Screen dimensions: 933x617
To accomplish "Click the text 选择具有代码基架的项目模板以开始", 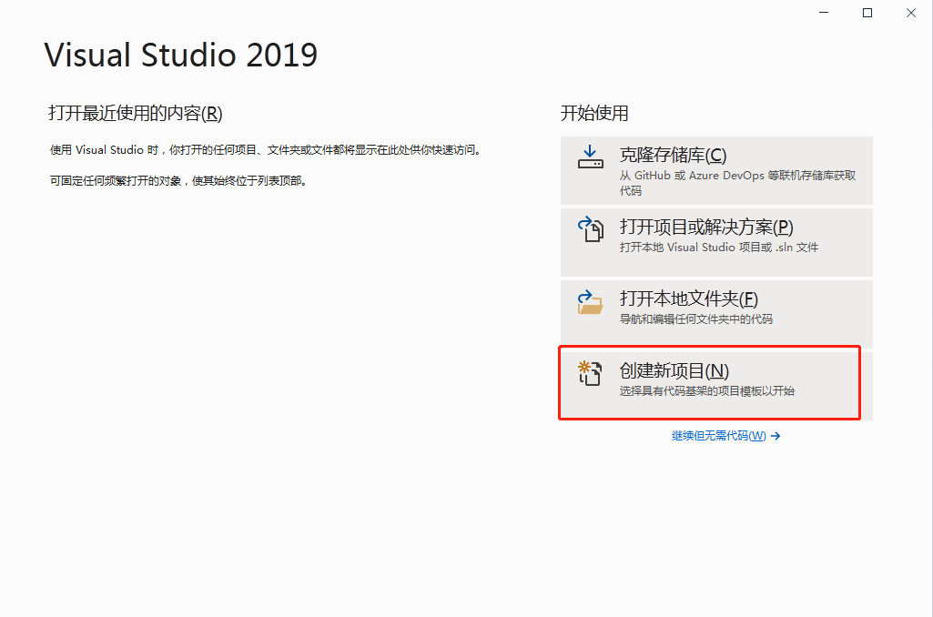I will [x=707, y=391].
